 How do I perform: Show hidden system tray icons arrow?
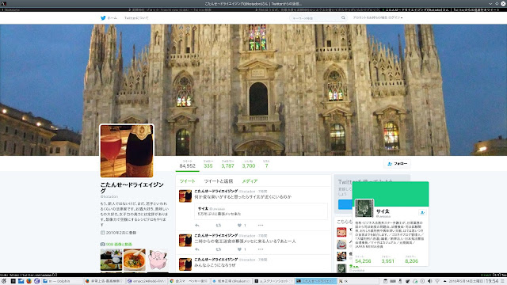(x=444, y=281)
